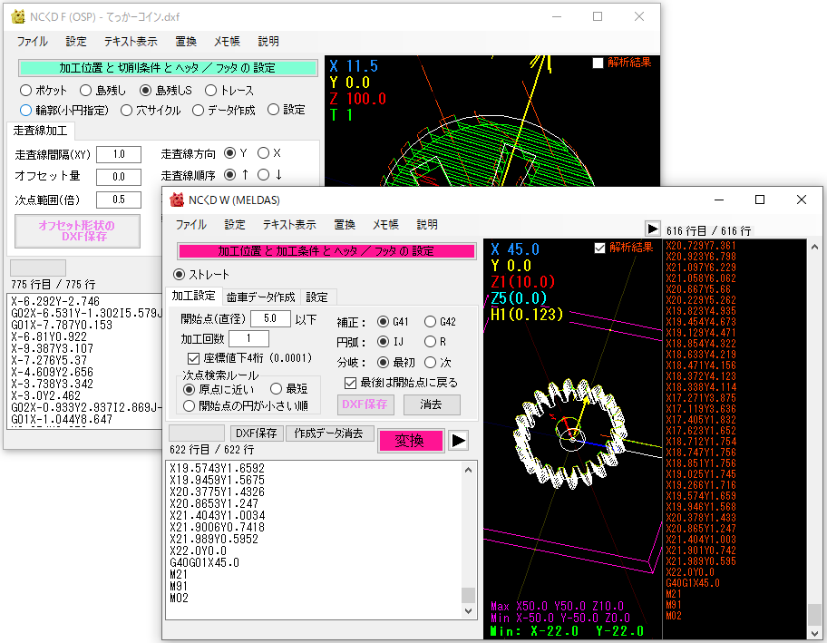This screenshot has height=643, width=827.
Task: Open 説明 menu in OSP window
Action: pos(268,41)
